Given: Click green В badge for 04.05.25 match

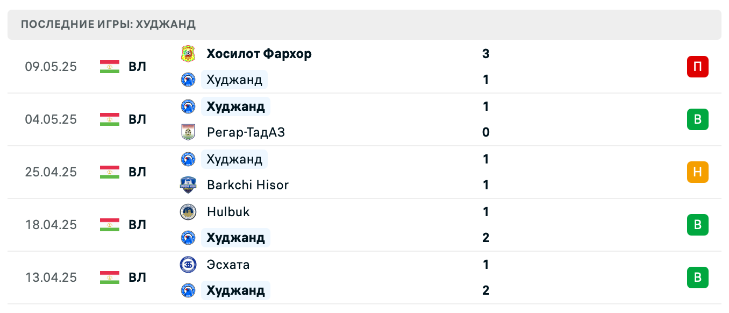Looking at the screenshot, I should [697, 119].
